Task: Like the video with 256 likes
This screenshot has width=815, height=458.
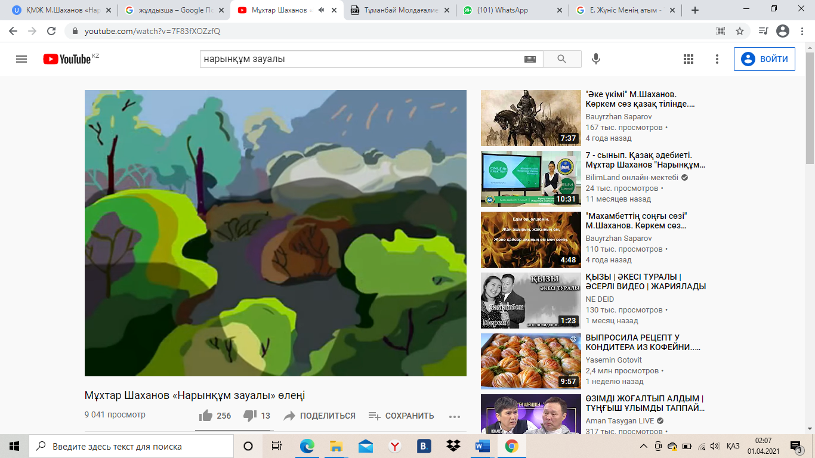Action: tap(215, 416)
